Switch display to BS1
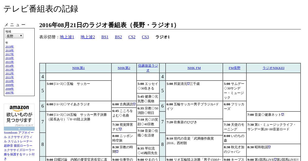Viewport: 308px width, 161px height. [105, 37]
